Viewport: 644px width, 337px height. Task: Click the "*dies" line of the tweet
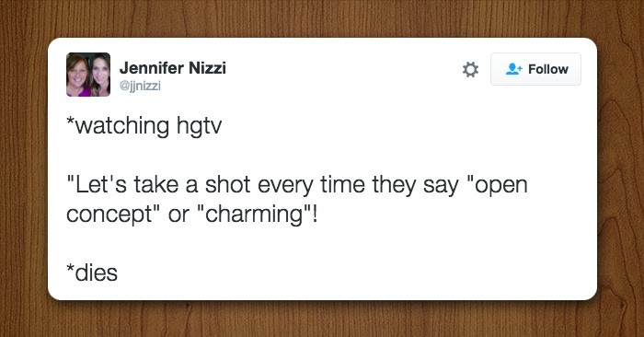point(92,273)
